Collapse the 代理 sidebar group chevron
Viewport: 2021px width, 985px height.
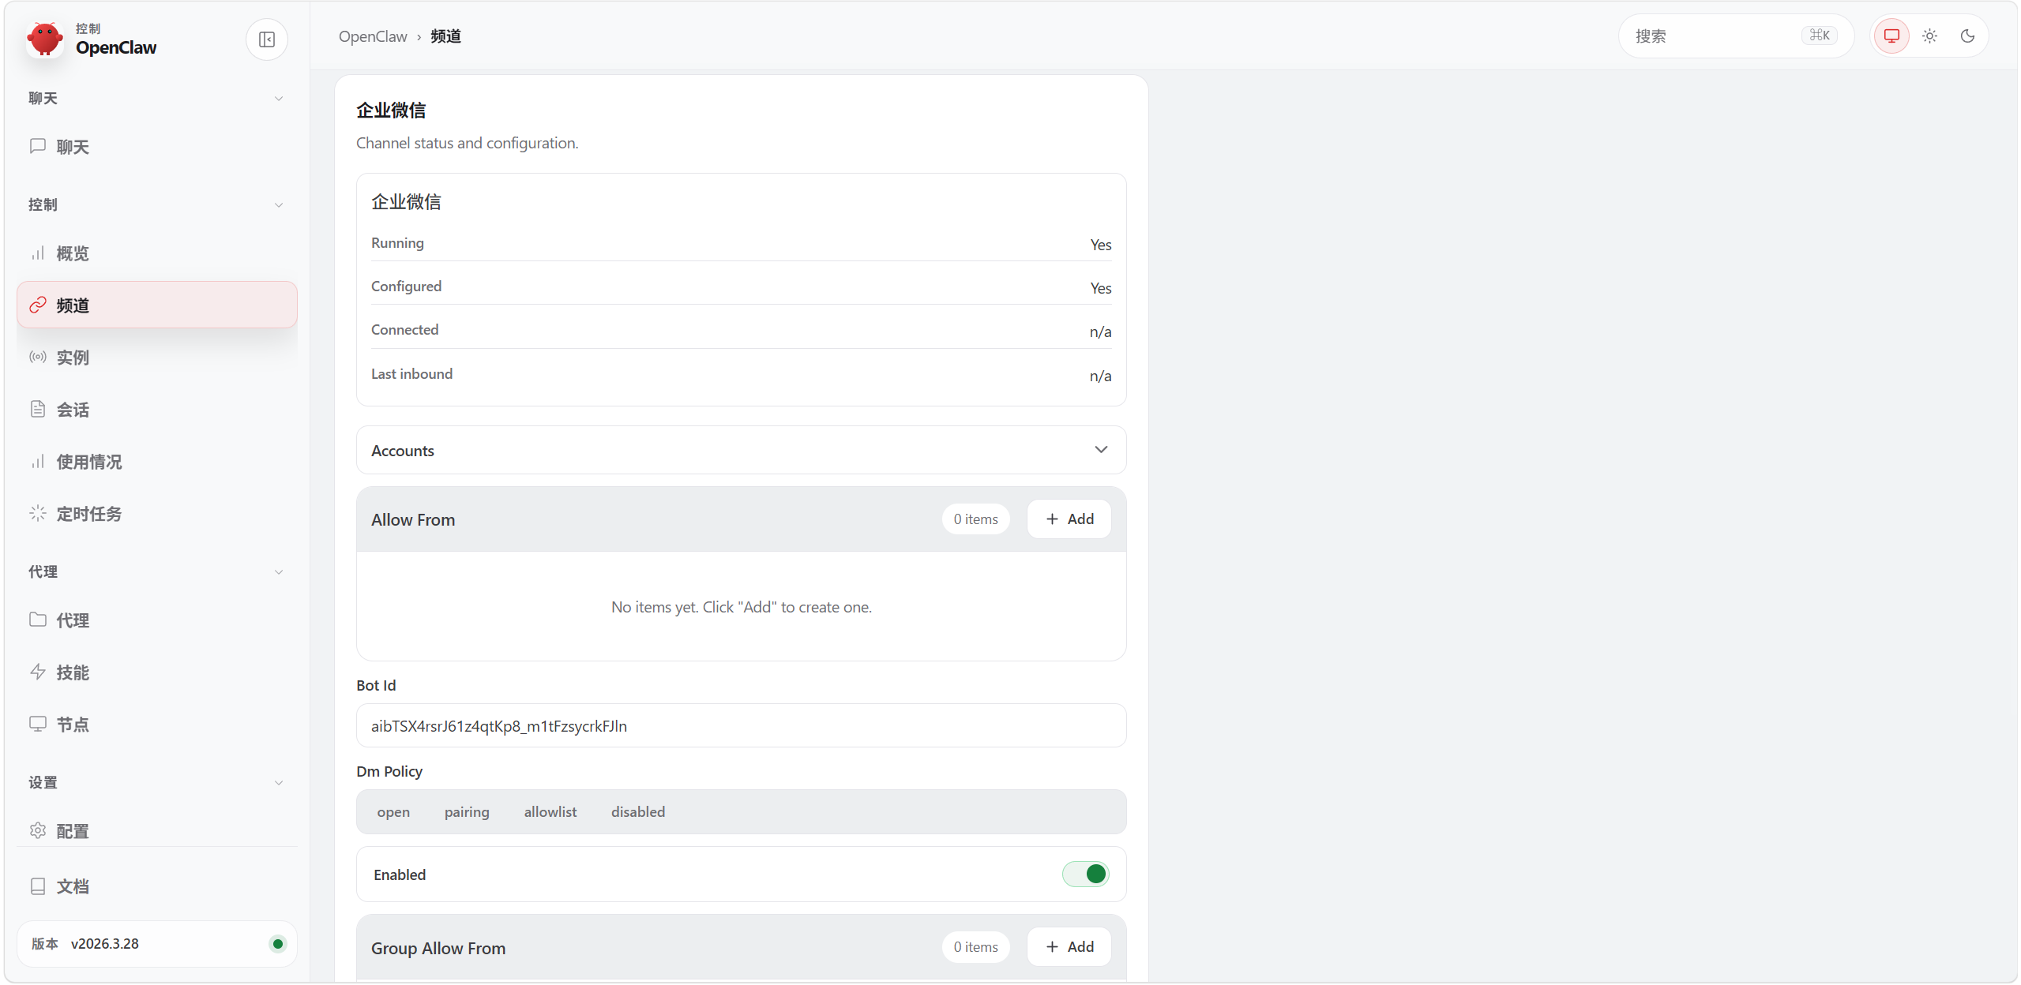point(278,572)
